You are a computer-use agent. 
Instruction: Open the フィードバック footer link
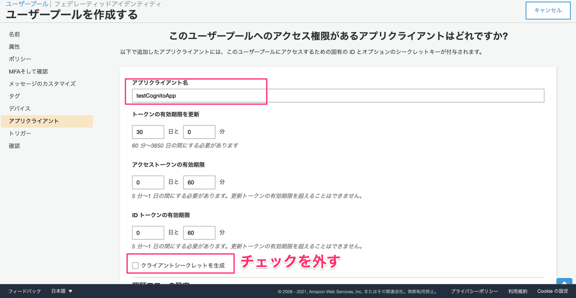(x=24, y=291)
